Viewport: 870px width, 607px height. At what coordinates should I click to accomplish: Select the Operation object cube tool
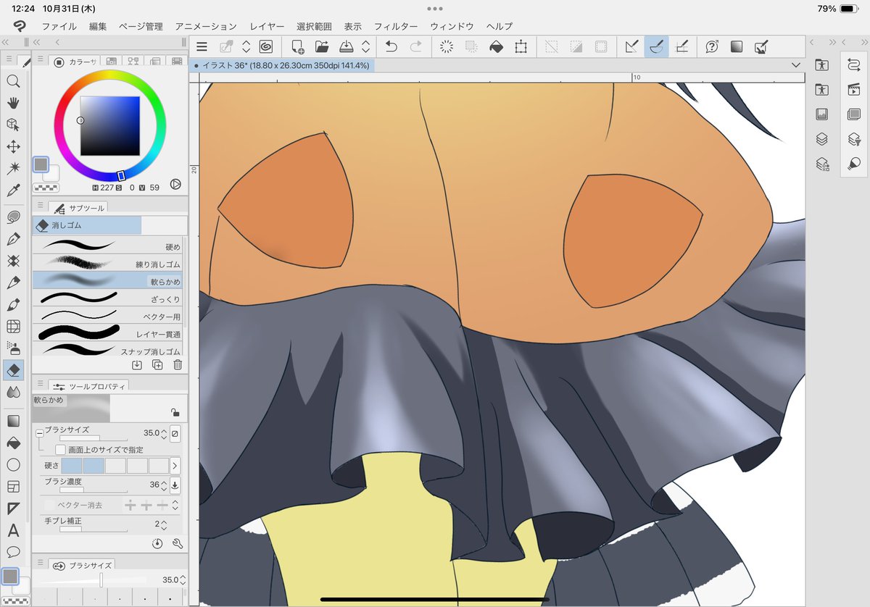[x=13, y=125]
